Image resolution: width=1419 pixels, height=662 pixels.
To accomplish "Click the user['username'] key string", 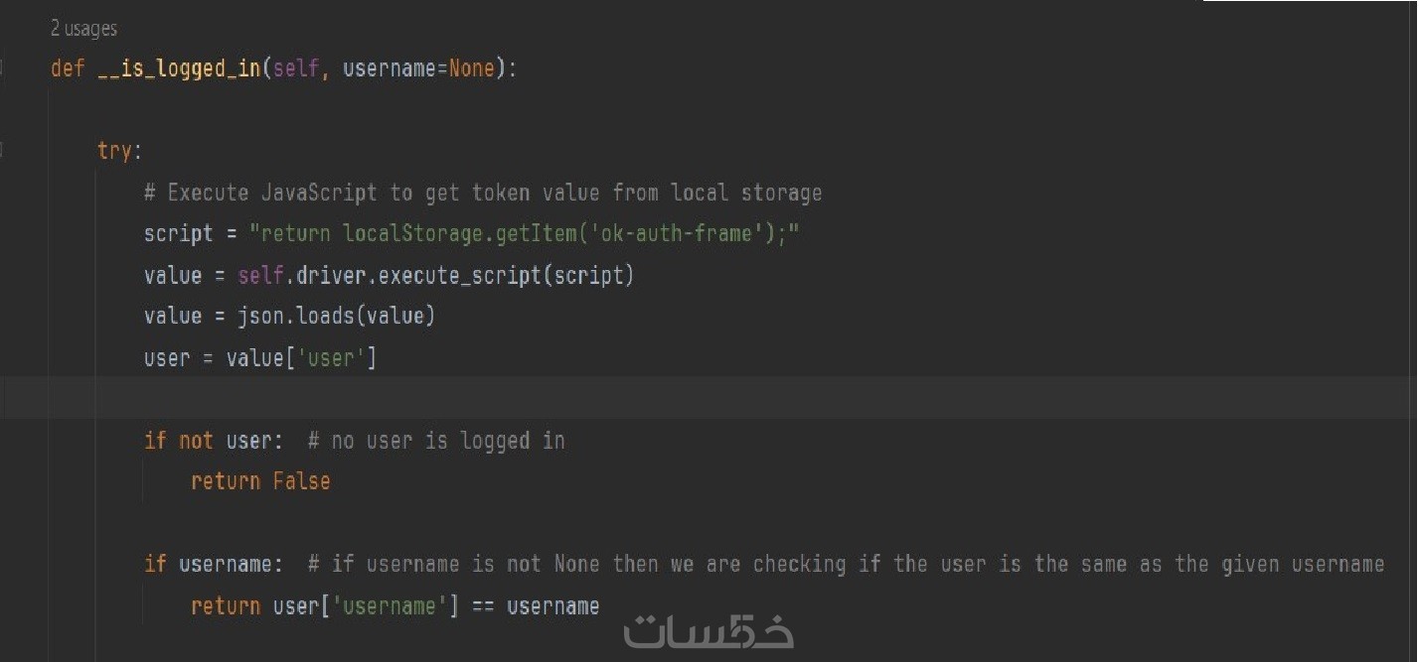I will (x=390, y=605).
